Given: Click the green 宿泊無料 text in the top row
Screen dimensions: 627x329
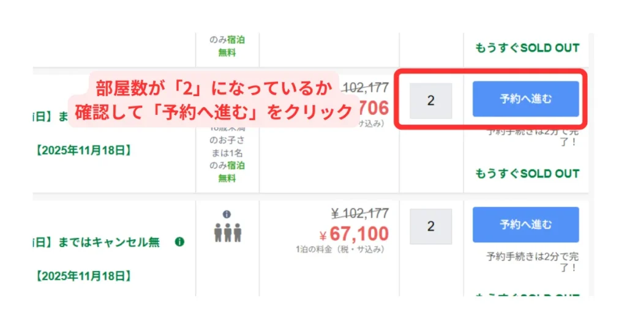Looking at the screenshot, I should pos(227,47).
